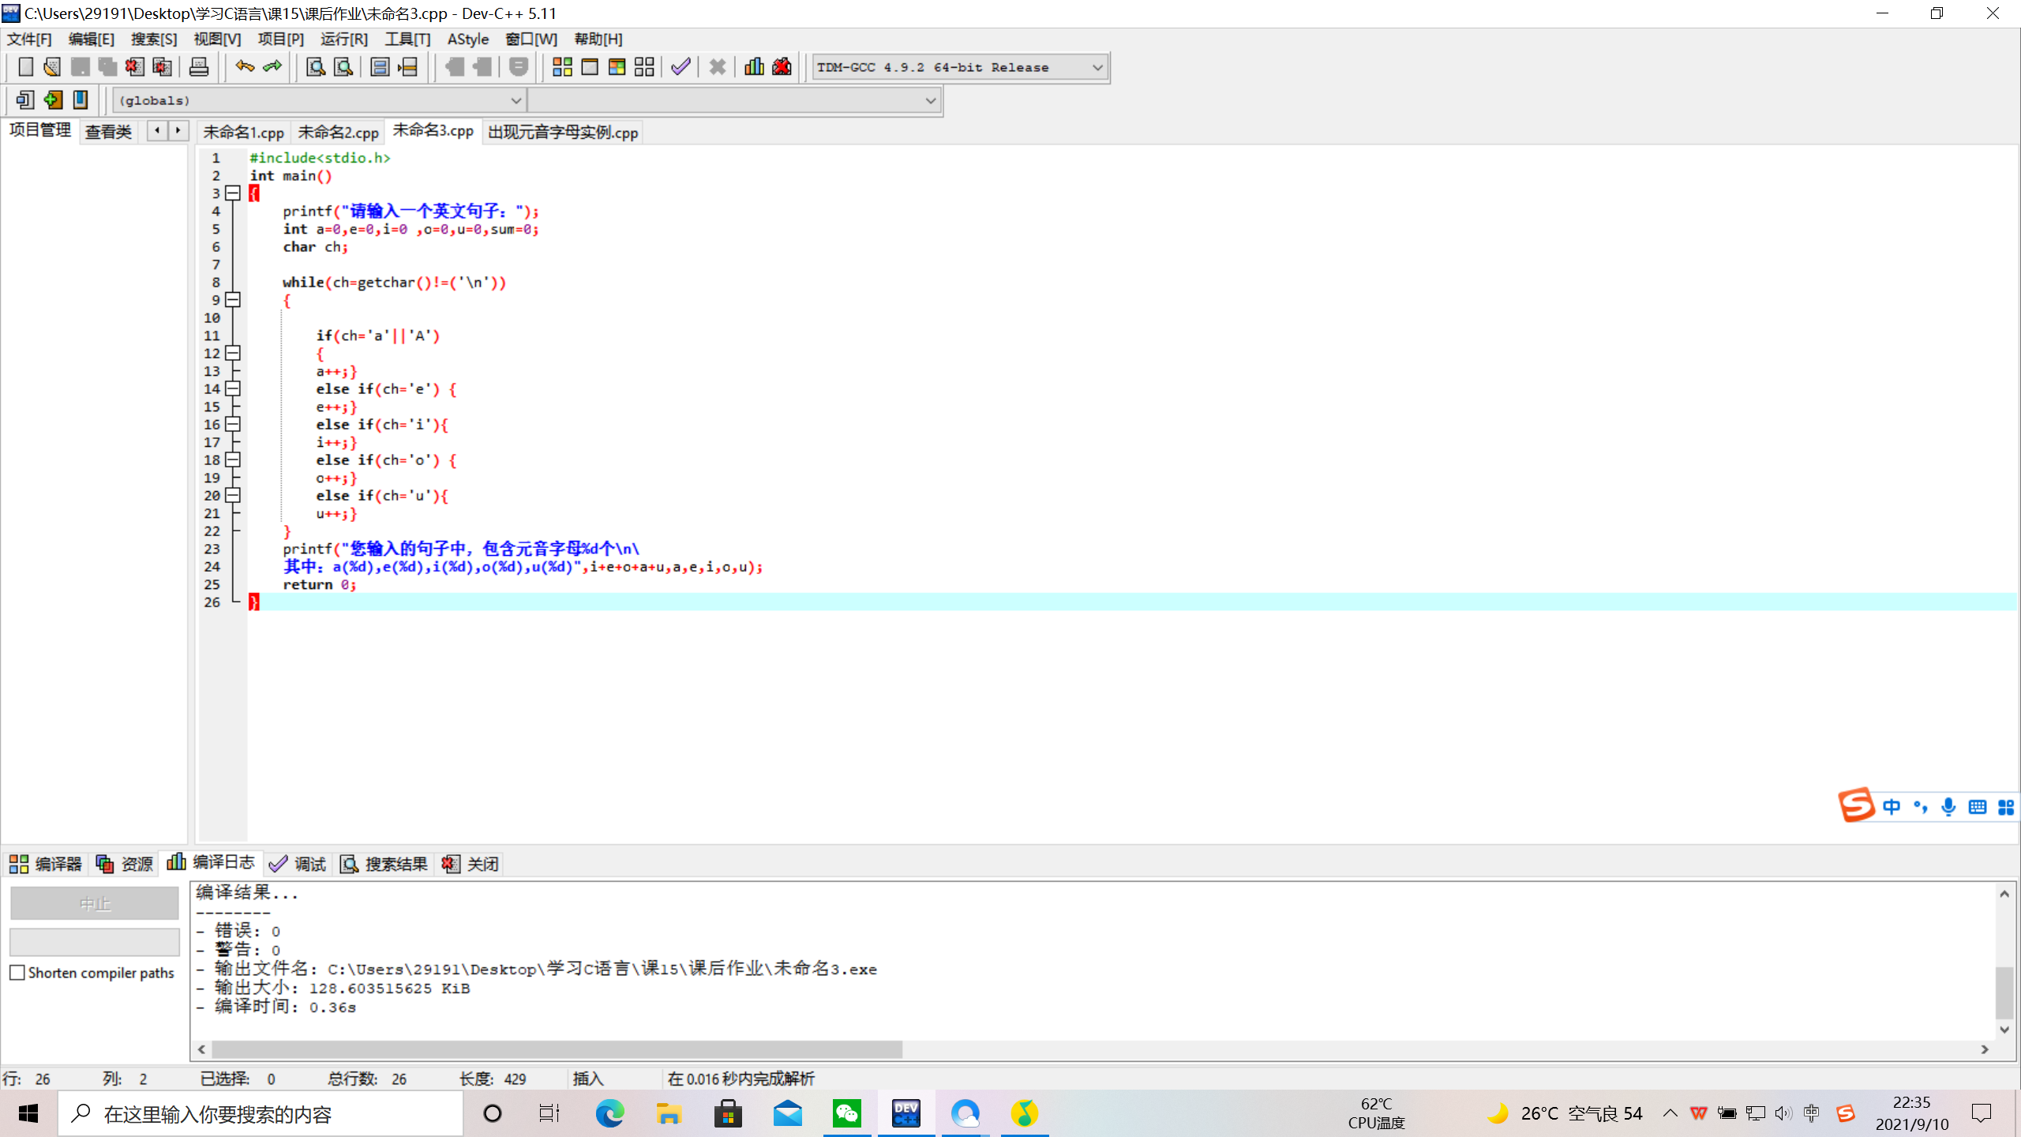Click the blue bookmark icon in second toolbar

pos(81,99)
